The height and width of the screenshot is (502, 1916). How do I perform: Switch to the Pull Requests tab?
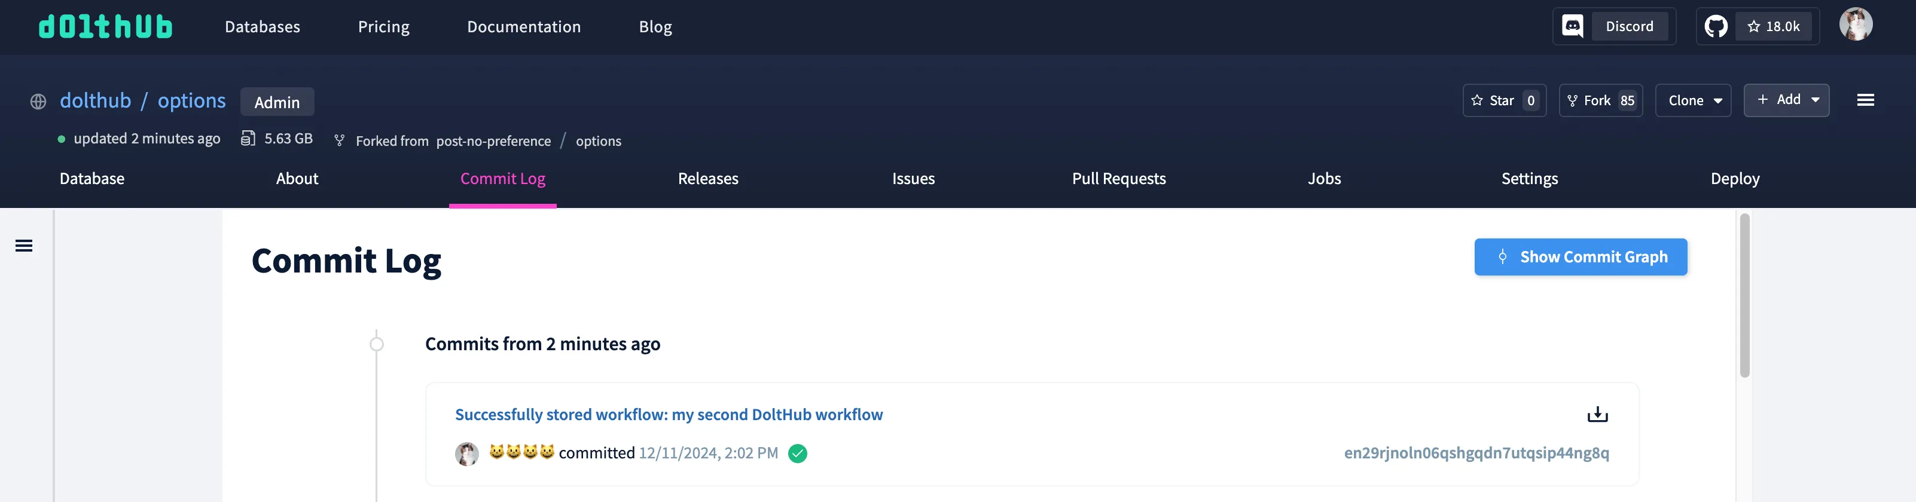pyautogui.click(x=1118, y=179)
